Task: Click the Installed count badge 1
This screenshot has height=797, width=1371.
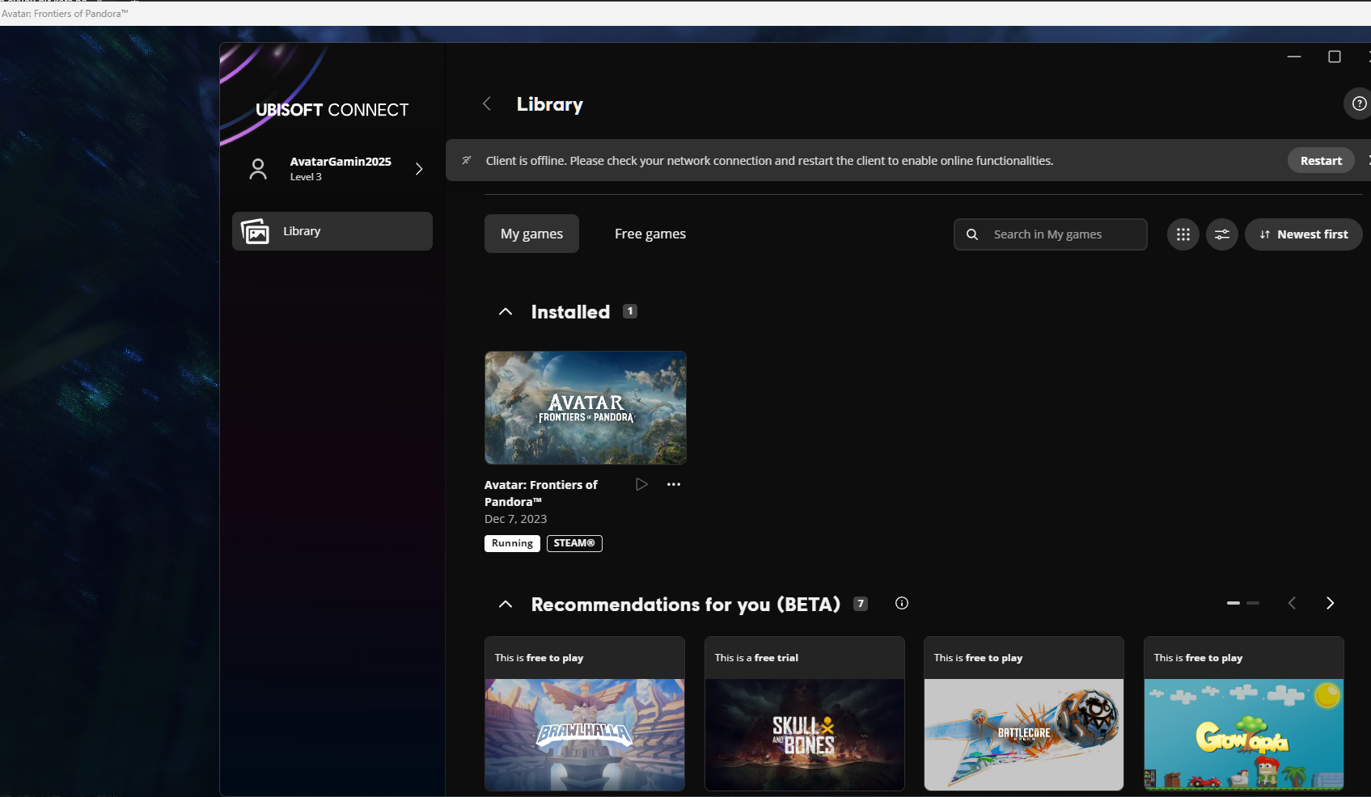Action: click(630, 311)
